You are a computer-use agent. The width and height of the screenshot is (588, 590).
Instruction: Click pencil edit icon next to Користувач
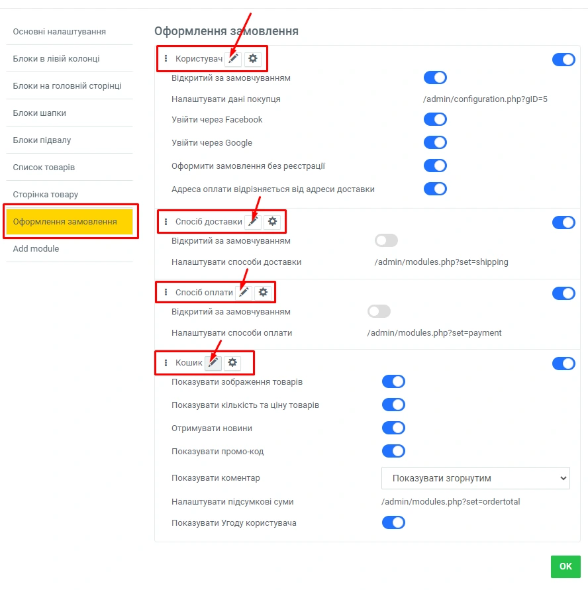233,59
